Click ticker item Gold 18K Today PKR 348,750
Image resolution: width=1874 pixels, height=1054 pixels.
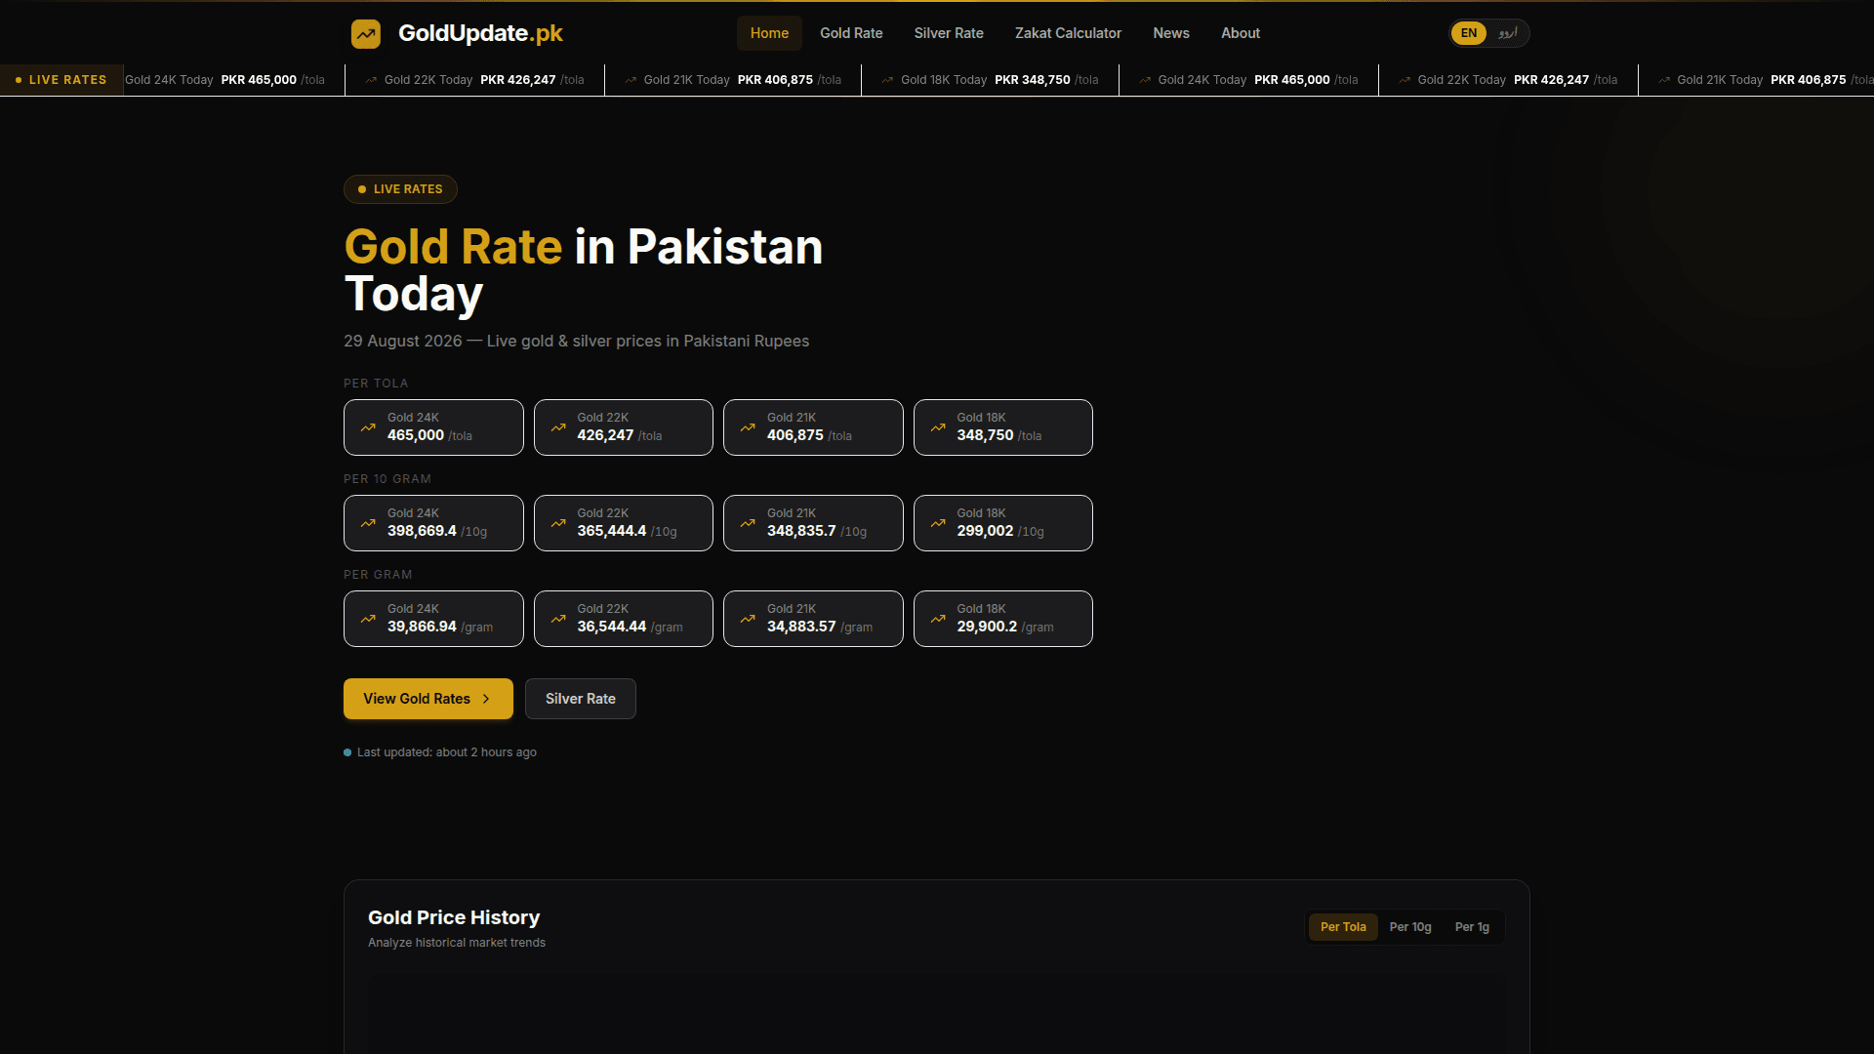pos(990,80)
